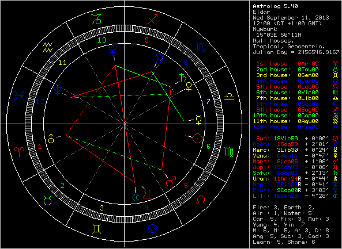Click the green Virgo sign on the wheel rim
Image resolution: width=342 pixels, height=249 pixels.
[x=229, y=152]
